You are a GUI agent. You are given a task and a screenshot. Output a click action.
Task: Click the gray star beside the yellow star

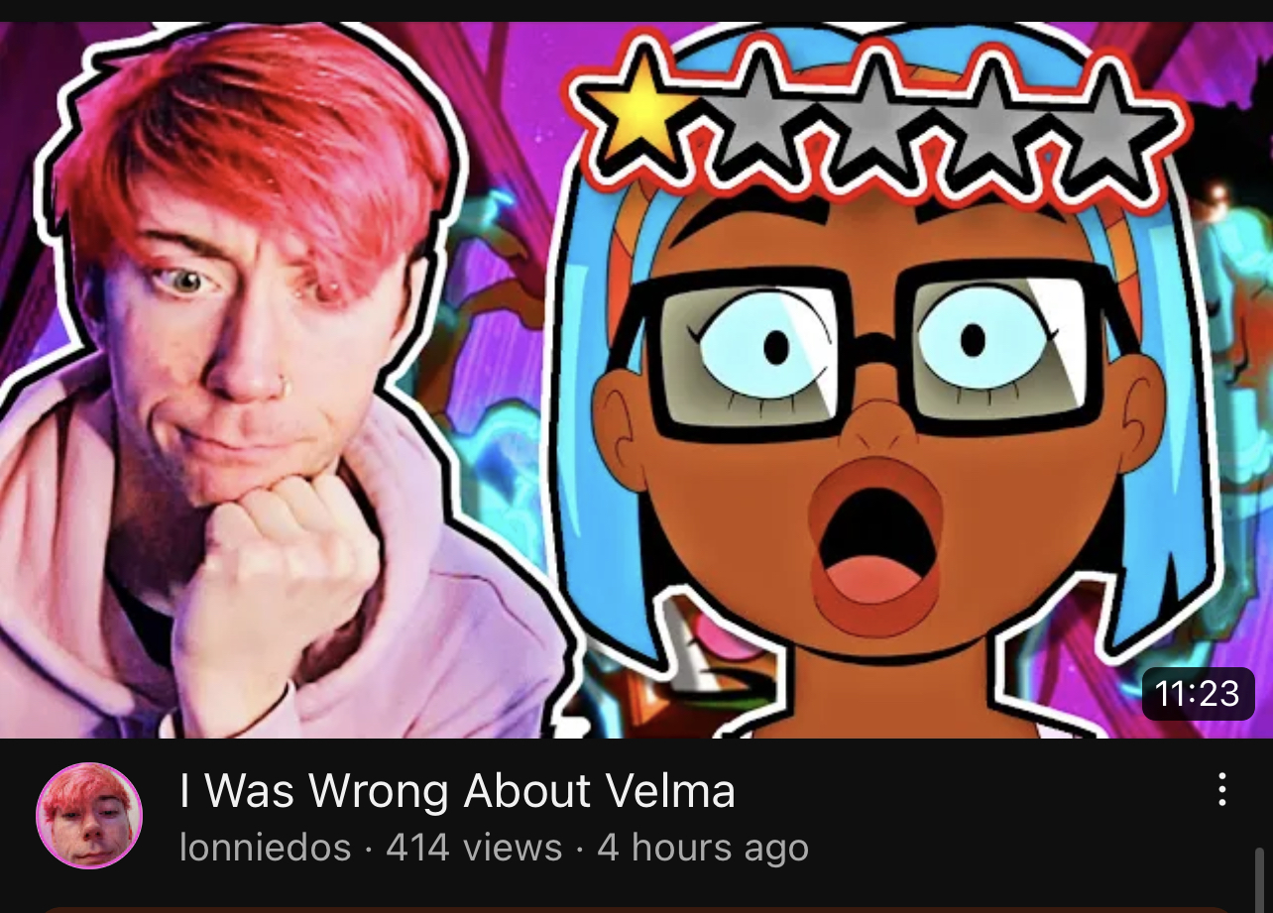tap(760, 114)
